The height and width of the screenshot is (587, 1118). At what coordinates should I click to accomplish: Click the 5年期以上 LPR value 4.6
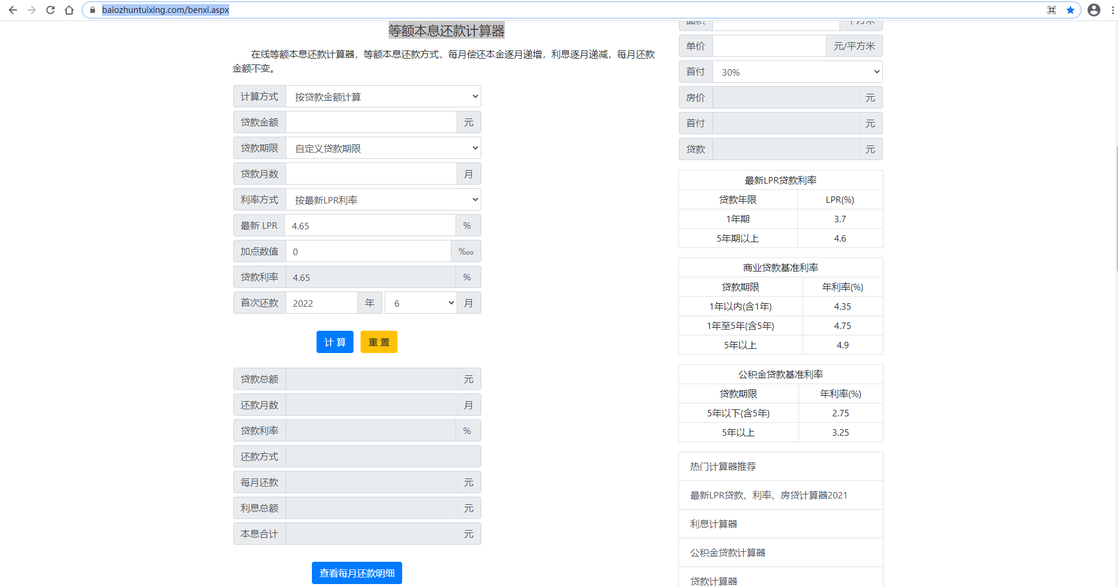point(840,239)
